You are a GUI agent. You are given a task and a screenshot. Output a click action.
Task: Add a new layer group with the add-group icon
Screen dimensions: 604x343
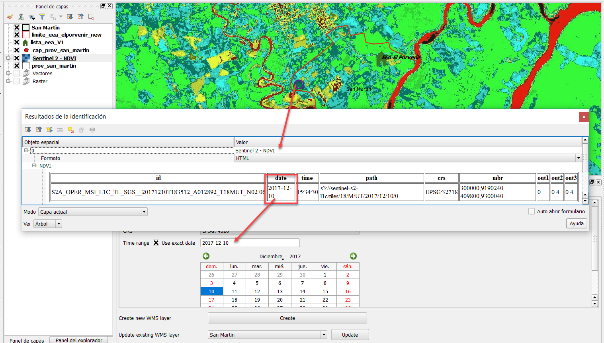20,17
